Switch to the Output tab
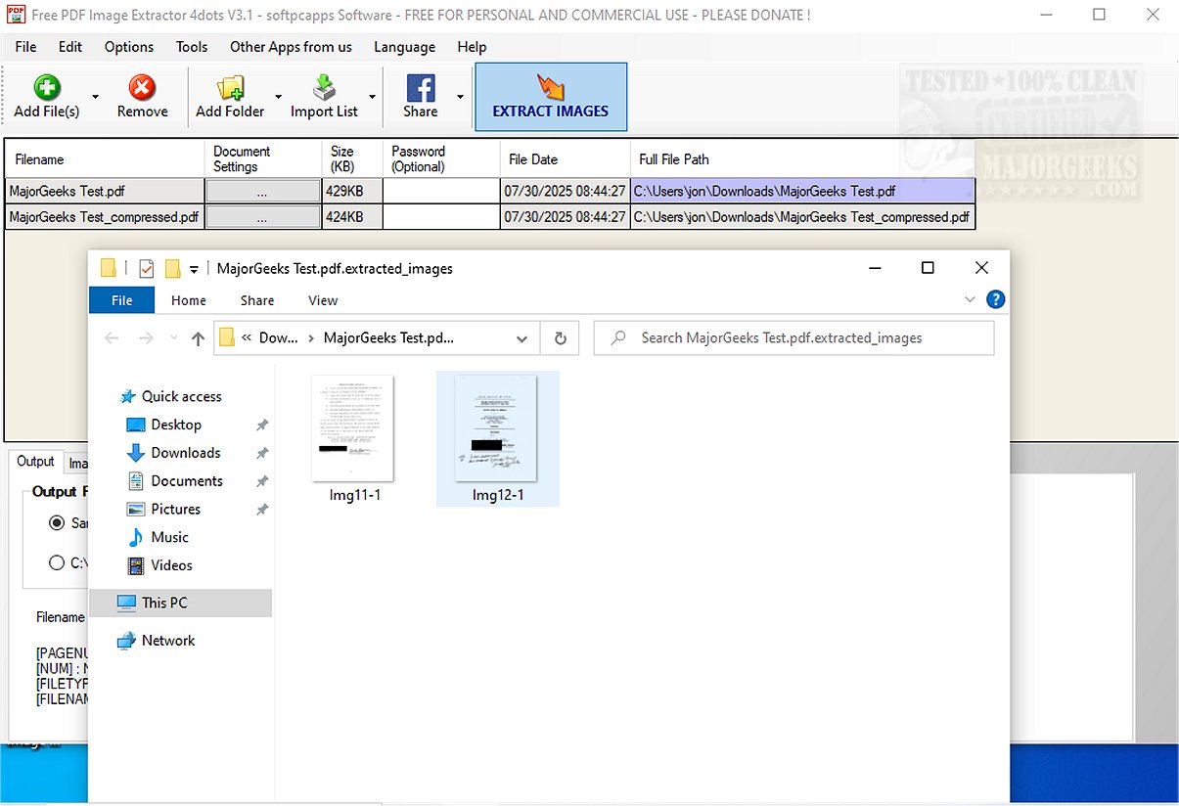The height and width of the screenshot is (806, 1179). click(35, 462)
